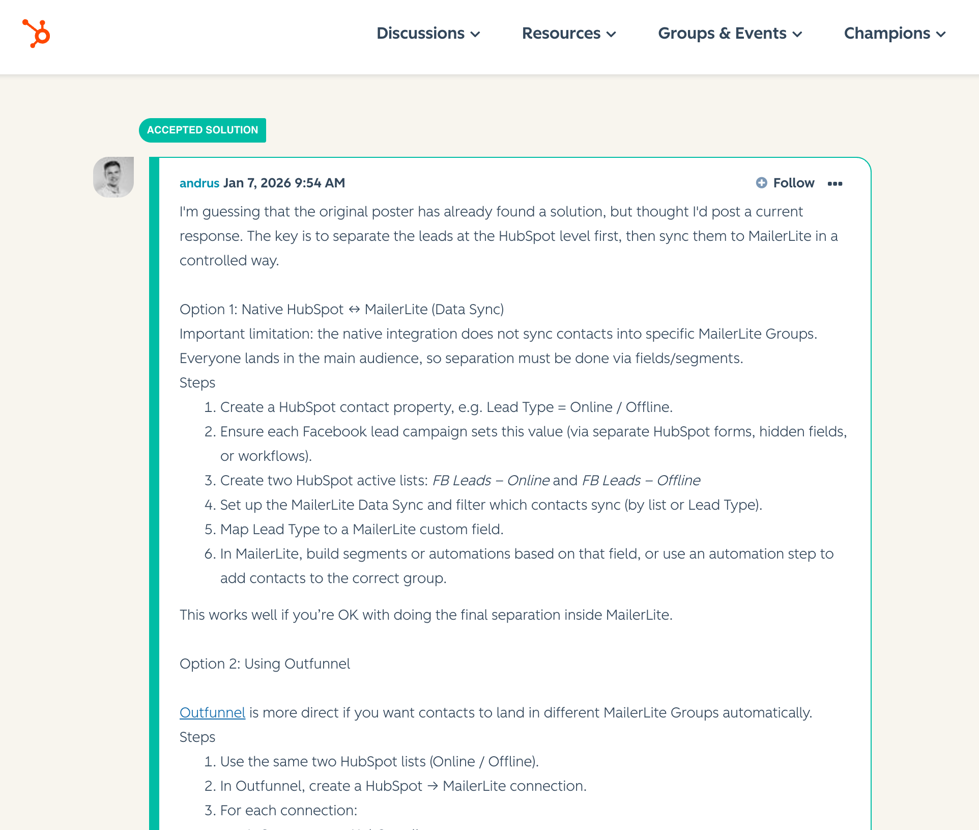Select Groups & Events in navigation

(722, 34)
